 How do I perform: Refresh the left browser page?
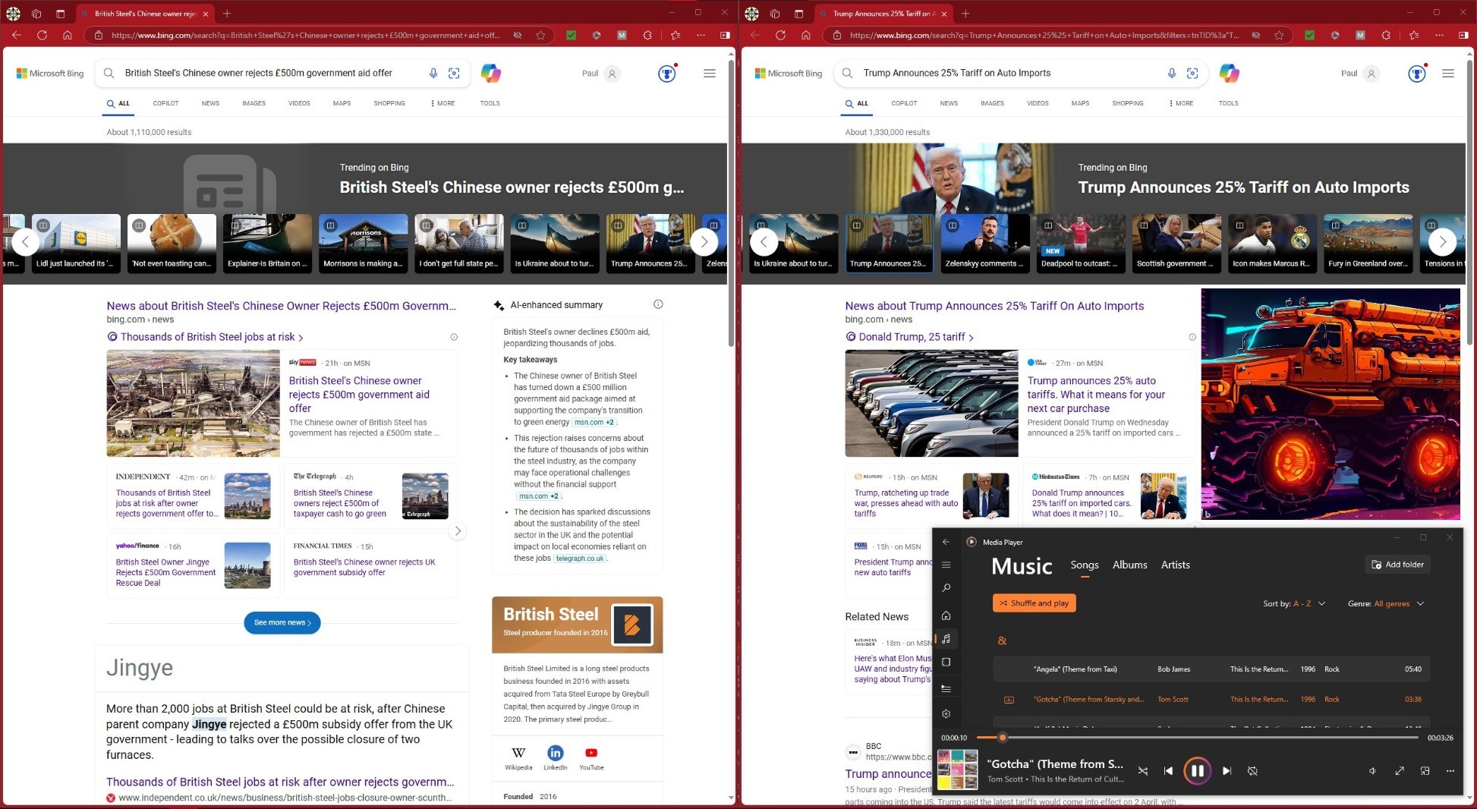coord(42,35)
